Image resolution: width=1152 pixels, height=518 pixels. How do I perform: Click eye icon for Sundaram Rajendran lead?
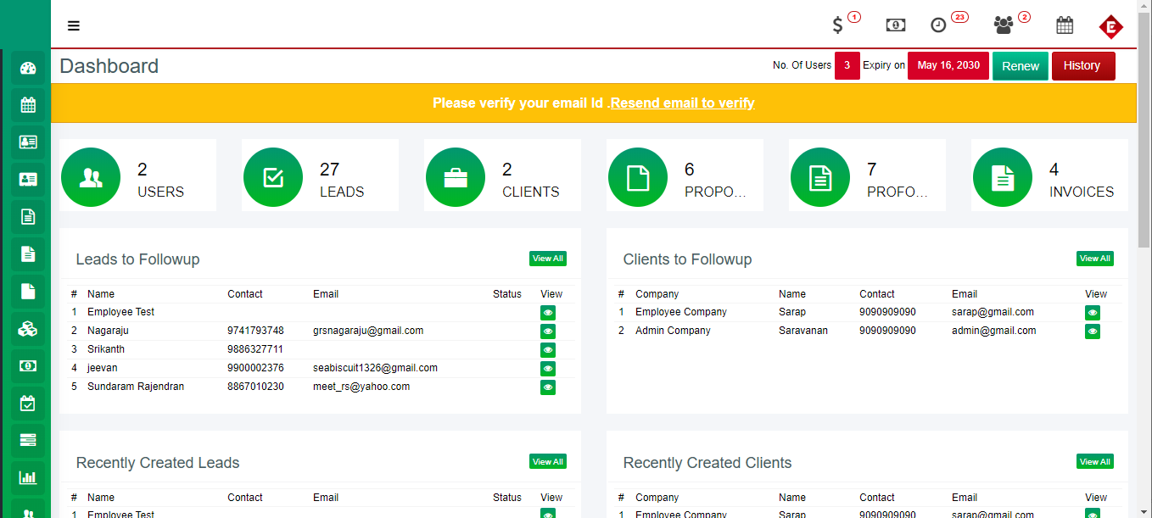[x=548, y=387]
